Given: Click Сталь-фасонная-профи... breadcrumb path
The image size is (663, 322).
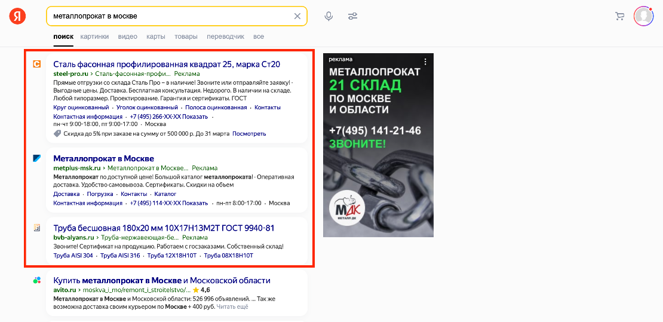Looking at the screenshot, I should click(x=133, y=73).
